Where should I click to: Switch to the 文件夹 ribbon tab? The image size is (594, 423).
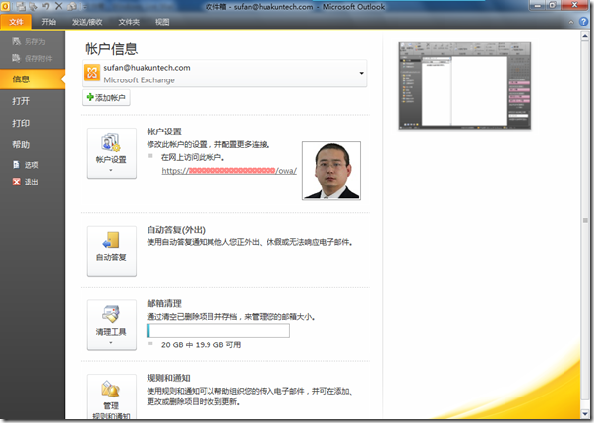(x=129, y=22)
